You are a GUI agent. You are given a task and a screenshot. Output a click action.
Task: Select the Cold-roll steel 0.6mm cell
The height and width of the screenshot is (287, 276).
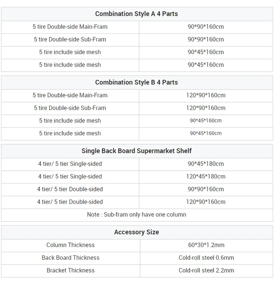[206, 258]
